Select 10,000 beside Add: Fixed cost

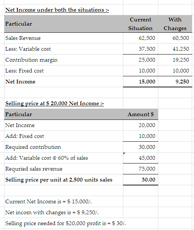(147, 136)
